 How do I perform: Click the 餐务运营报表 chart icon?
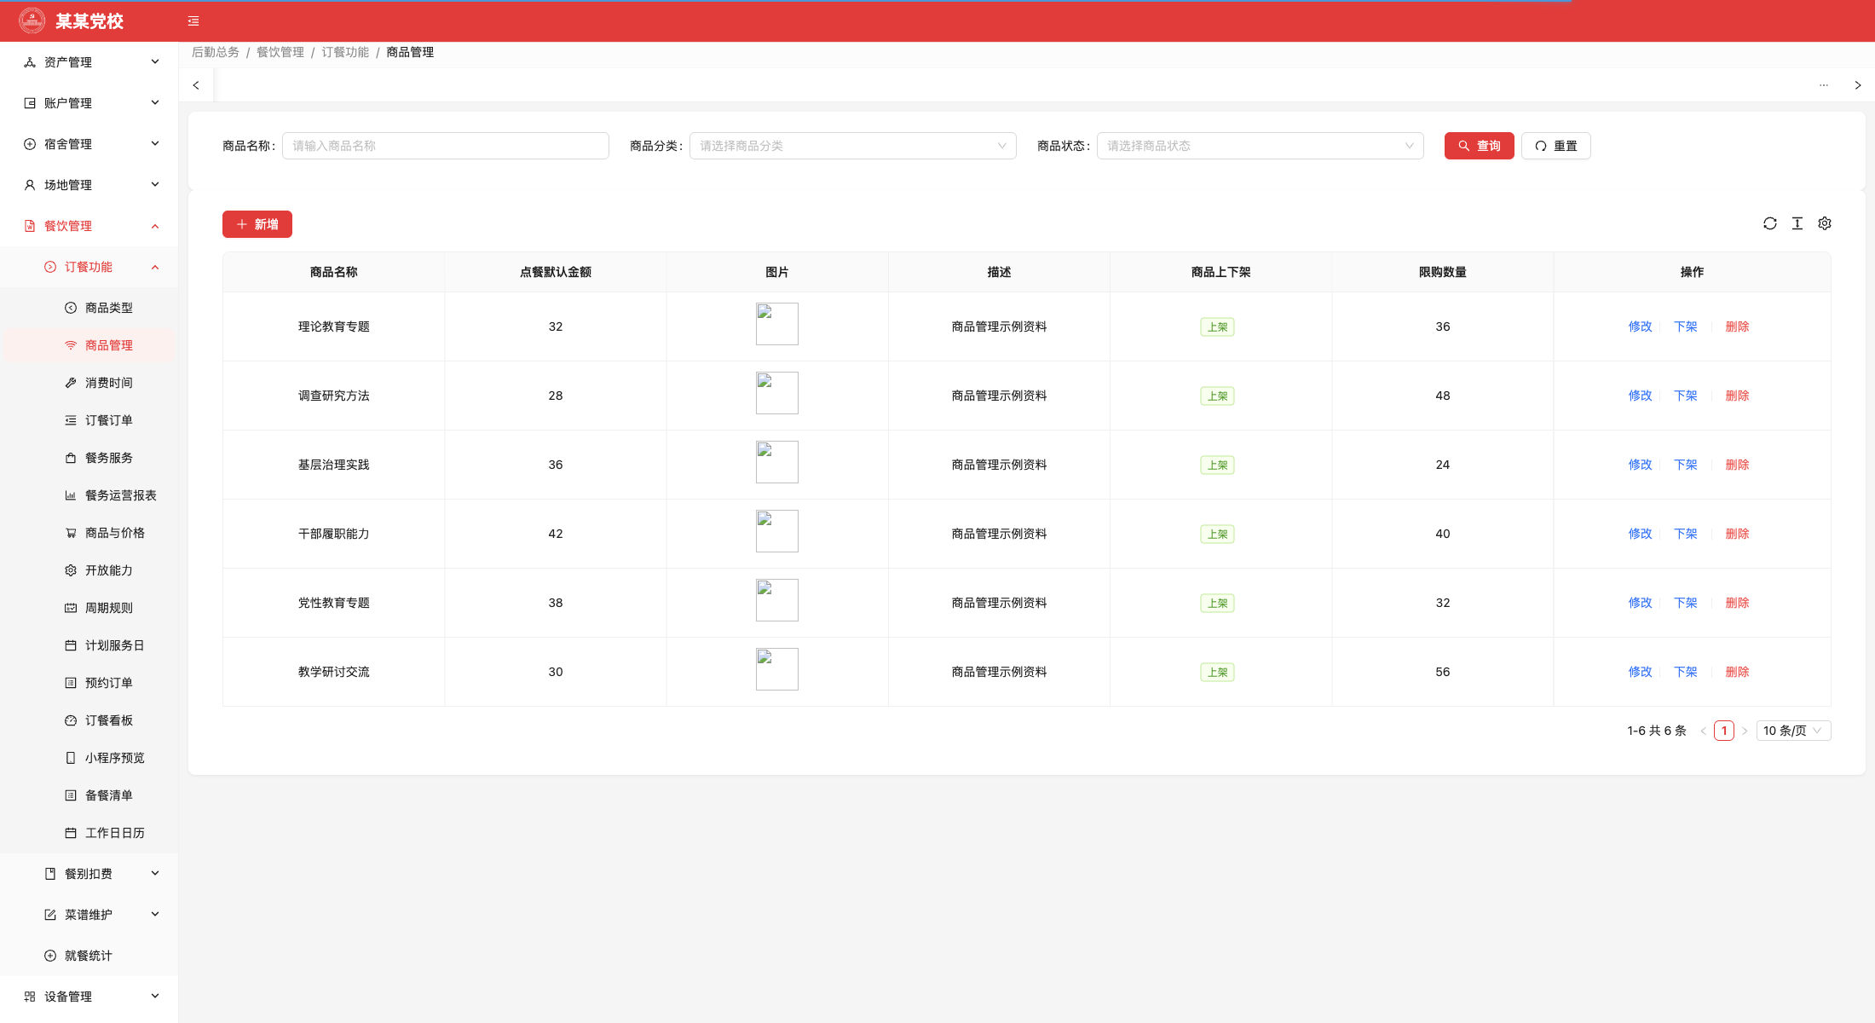pyautogui.click(x=71, y=495)
